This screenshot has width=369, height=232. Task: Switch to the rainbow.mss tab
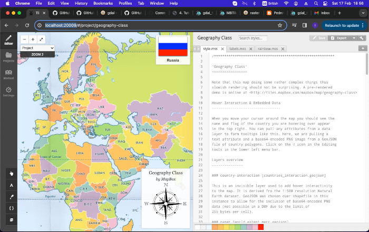(268, 48)
